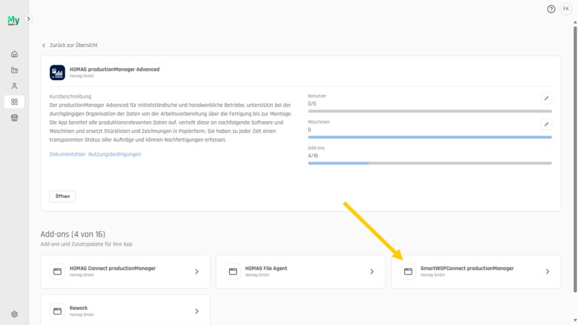The width and height of the screenshot is (578, 325).
Task: Edit the Benutzer assignment with pencil icon
Action: [x=546, y=98]
